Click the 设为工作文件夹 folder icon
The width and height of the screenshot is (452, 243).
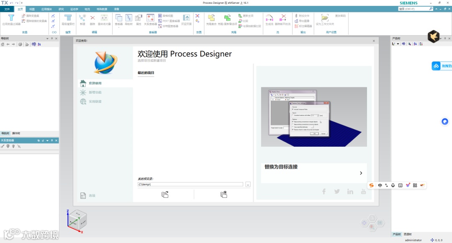click(325, 18)
